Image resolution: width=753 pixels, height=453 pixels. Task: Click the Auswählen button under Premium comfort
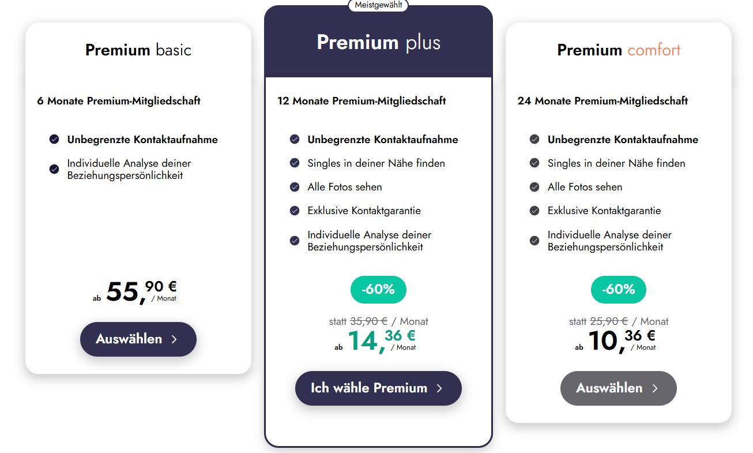click(x=618, y=388)
